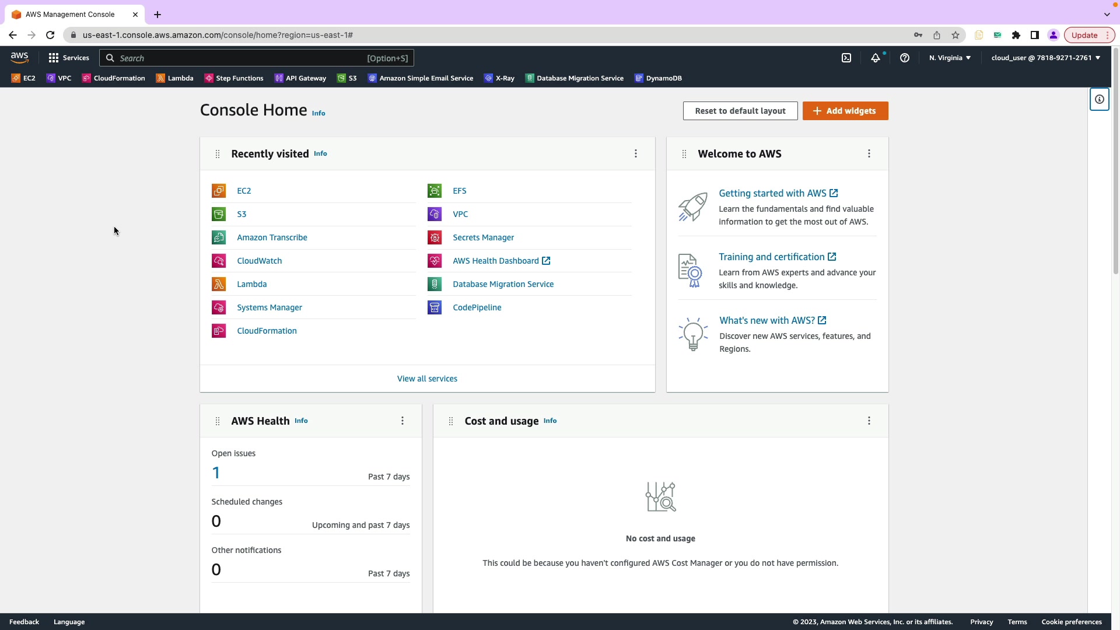The height and width of the screenshot is (630, 1120).
Task: Open Recently visited widget options menu
Action: click(x=636, y=153)
